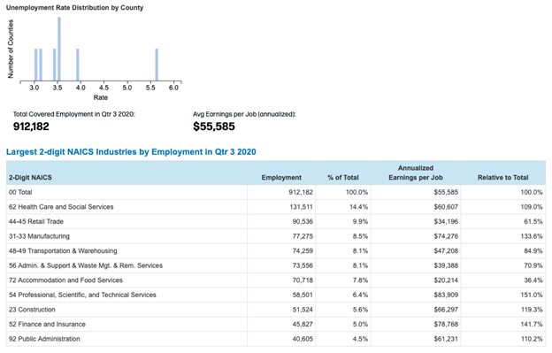Click the 'Largest 2-digit NAICS Industries' heading

[x=131, y=151]
